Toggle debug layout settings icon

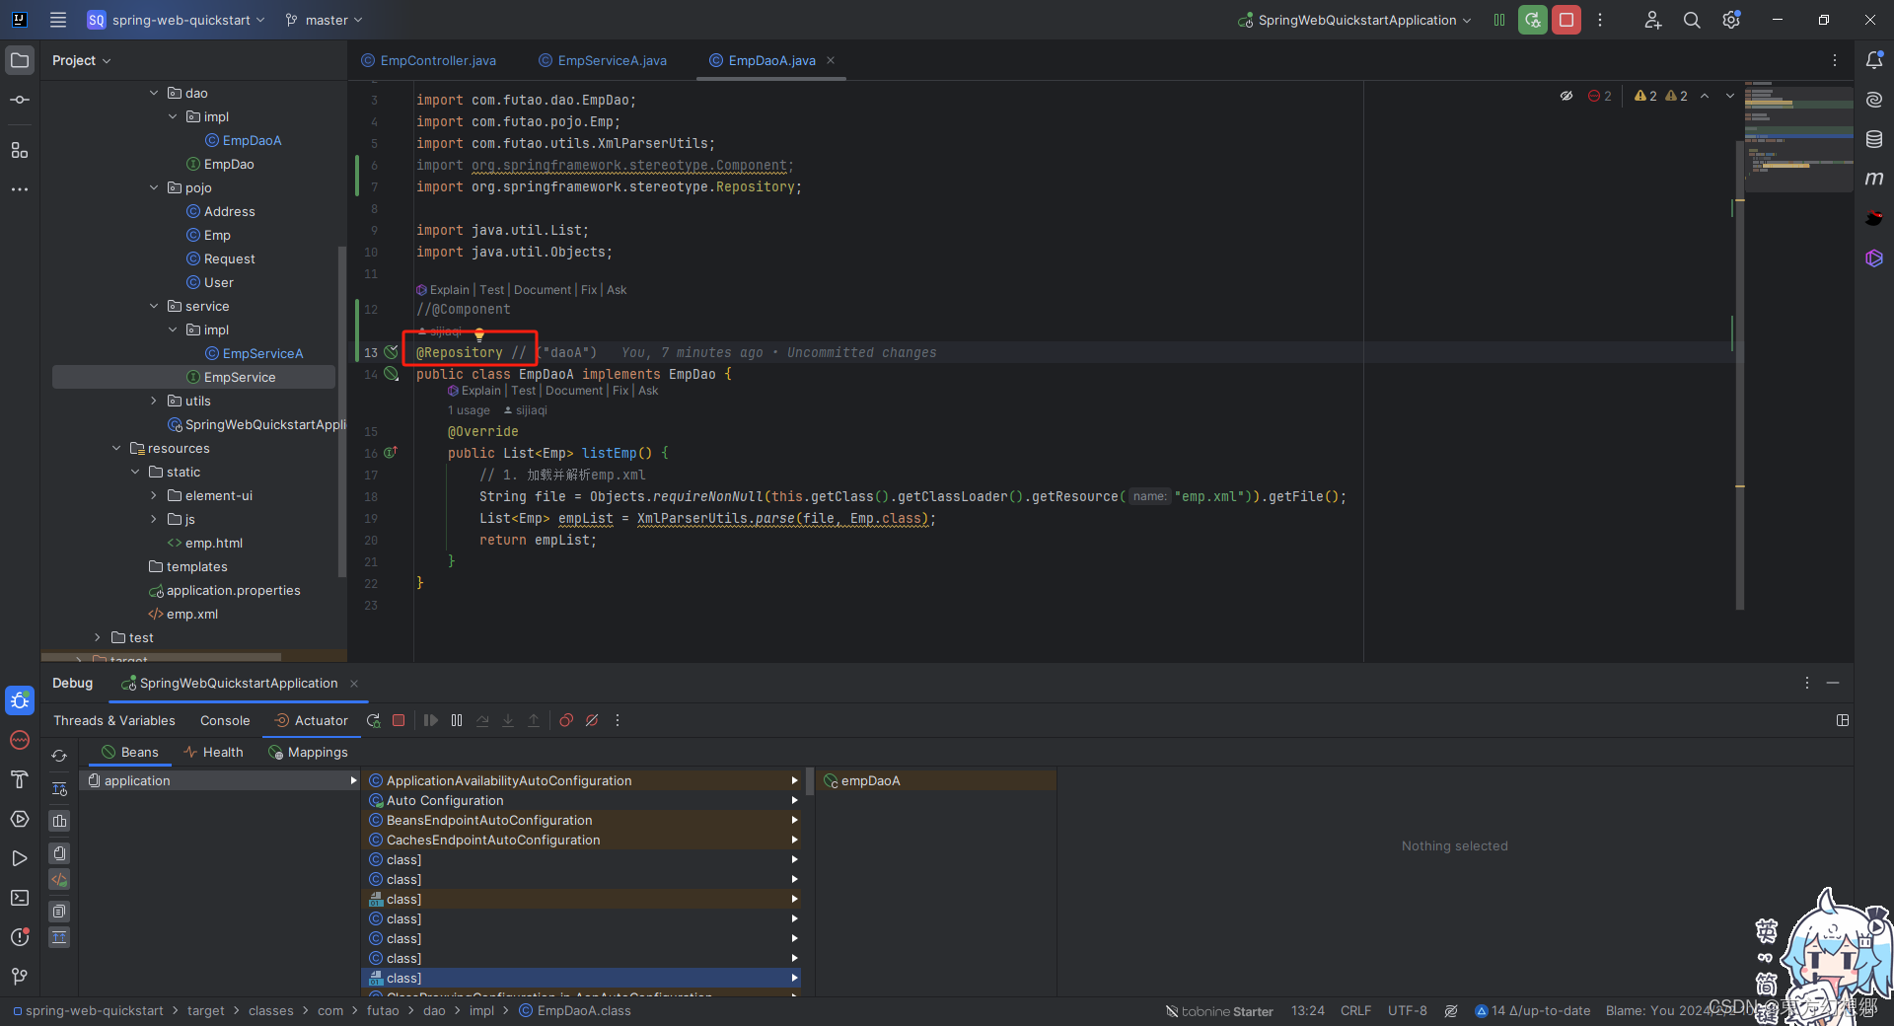click(1842, 720)
